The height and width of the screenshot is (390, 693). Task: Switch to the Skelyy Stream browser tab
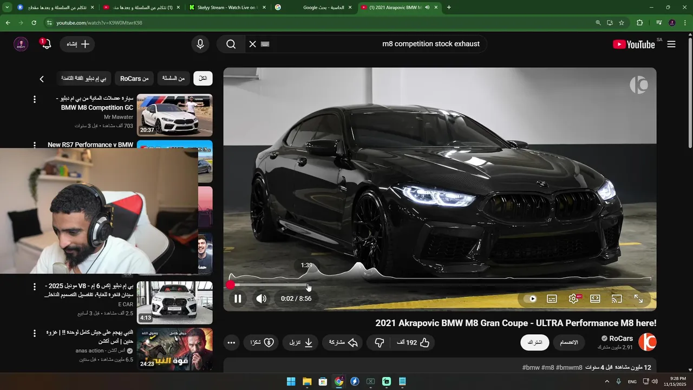(x=227, y=8)
